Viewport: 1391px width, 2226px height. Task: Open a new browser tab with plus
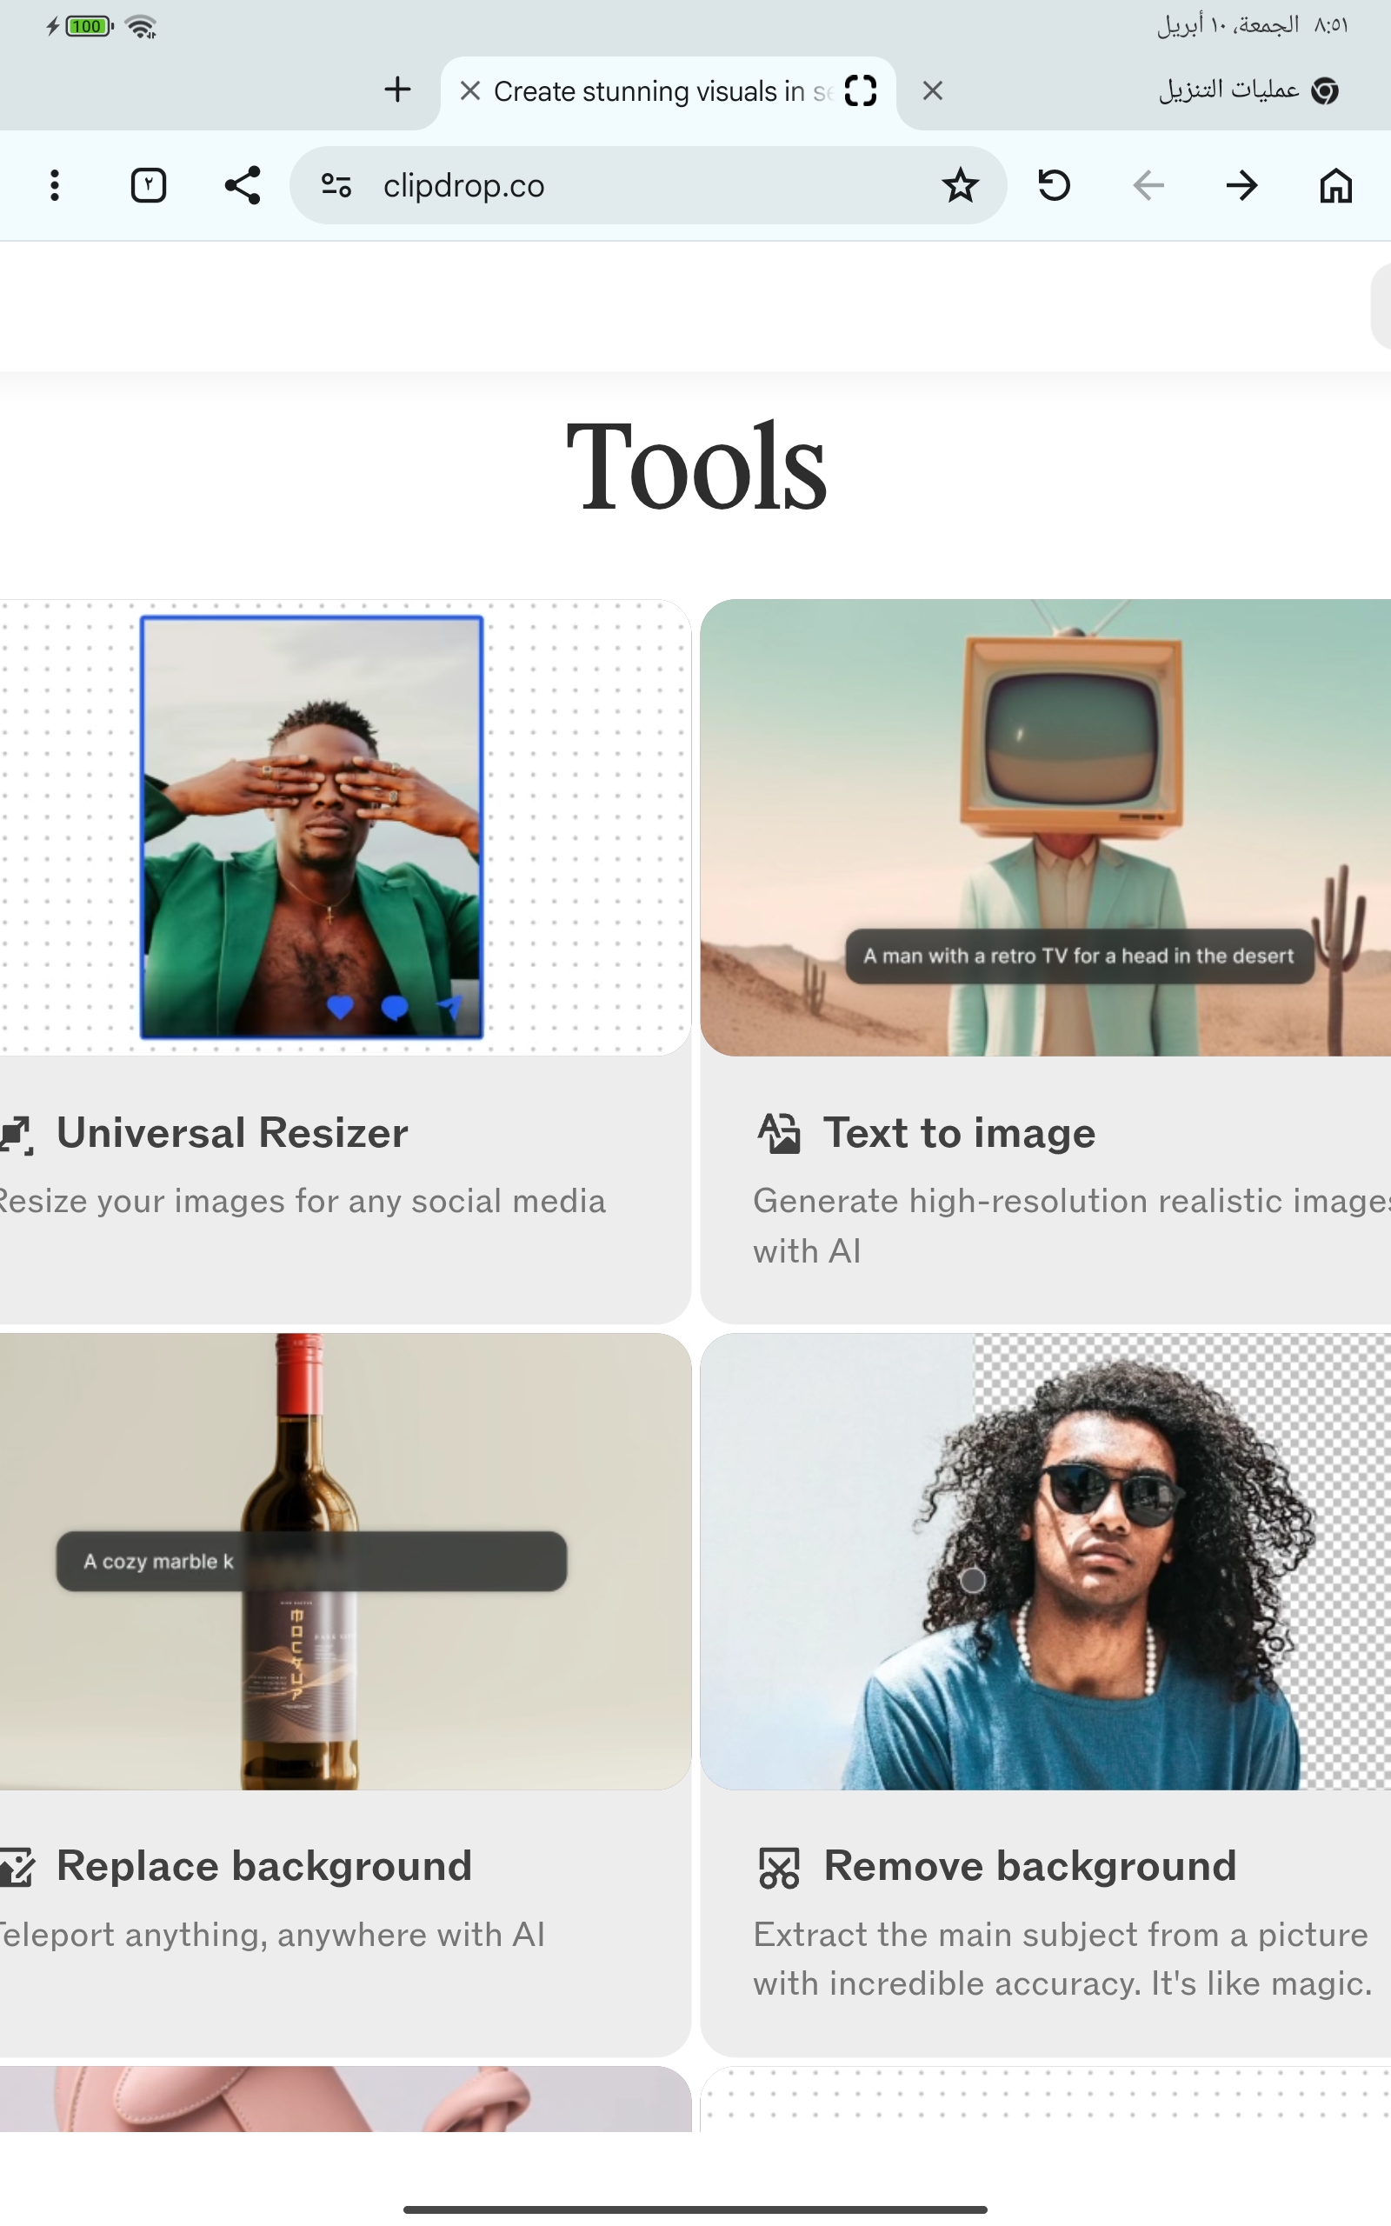397,90
